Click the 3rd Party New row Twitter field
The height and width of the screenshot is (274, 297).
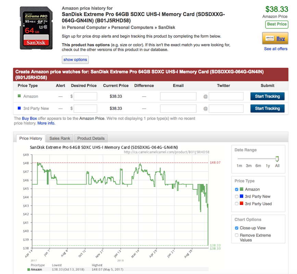tap(226, 109)
